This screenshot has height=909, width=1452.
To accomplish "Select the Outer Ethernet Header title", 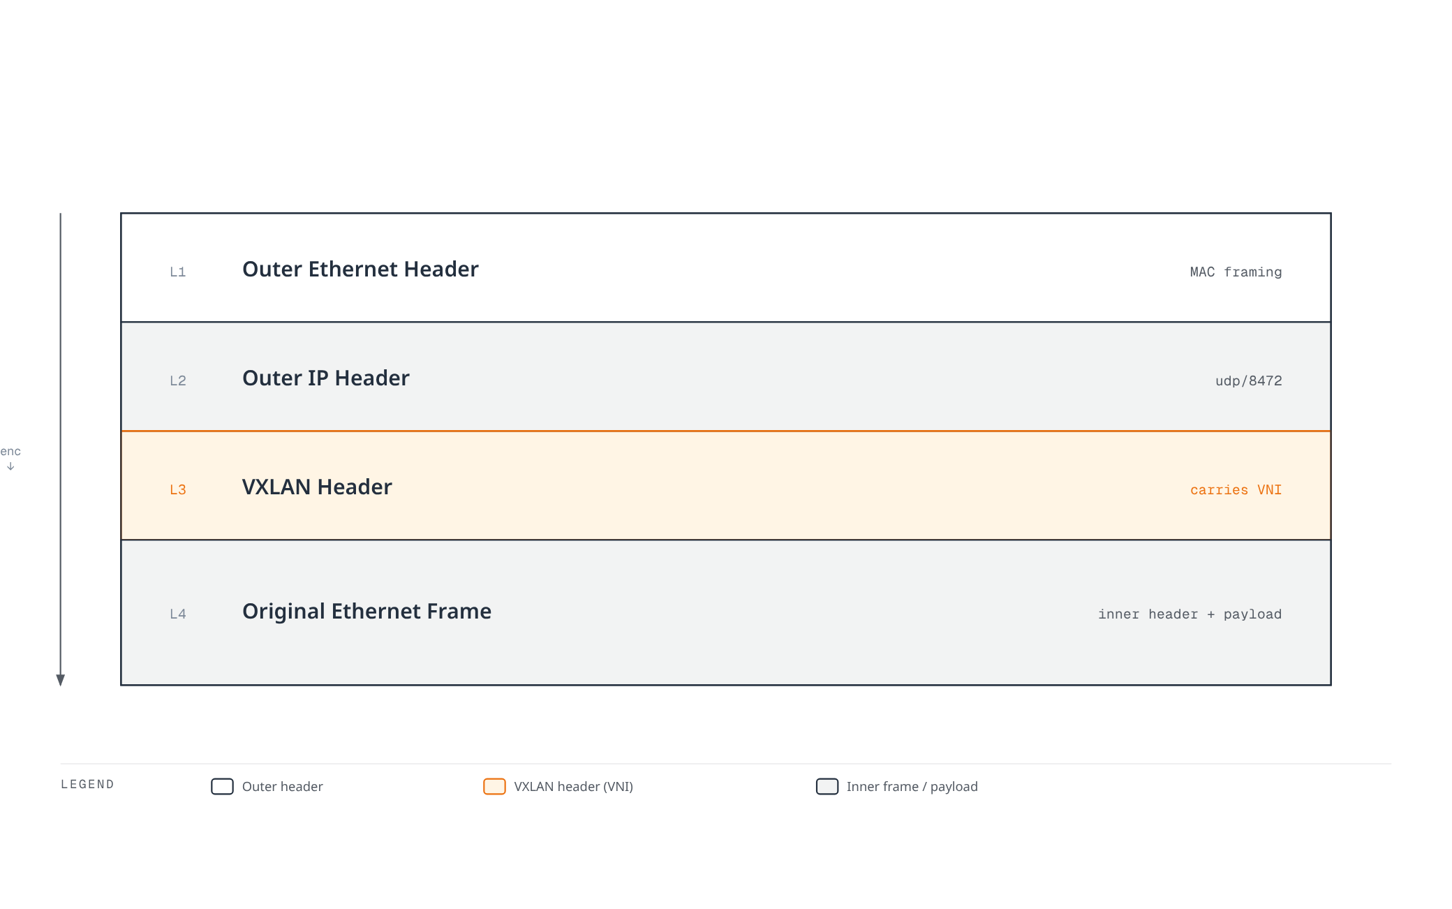I will click(x=360, y=269).
